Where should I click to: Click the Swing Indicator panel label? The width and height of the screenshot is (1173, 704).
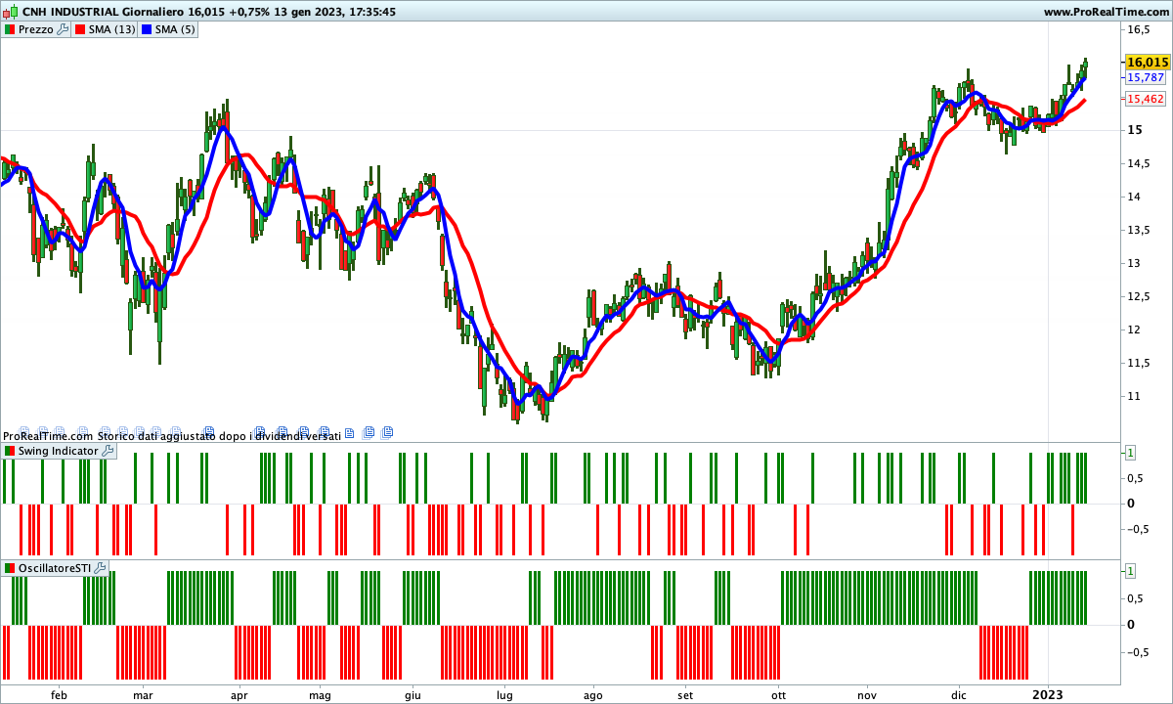[58, 452]
